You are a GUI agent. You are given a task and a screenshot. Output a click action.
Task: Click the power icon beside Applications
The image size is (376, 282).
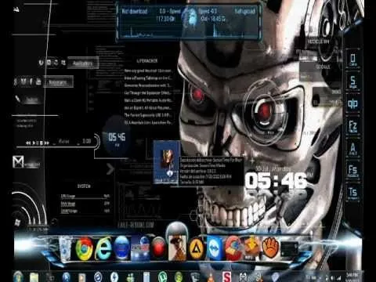coord(41,63)
